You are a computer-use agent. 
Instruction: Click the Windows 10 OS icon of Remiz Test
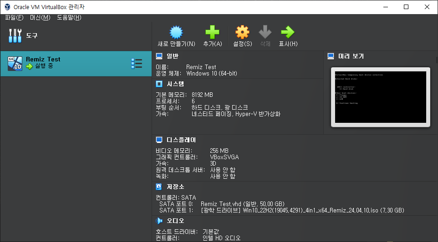coord(15,64)
